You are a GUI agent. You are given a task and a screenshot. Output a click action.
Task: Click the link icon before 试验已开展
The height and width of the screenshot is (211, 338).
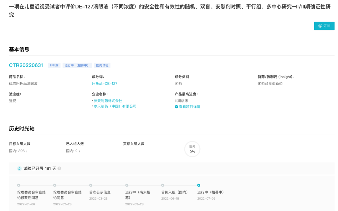(x=19, y=168)
